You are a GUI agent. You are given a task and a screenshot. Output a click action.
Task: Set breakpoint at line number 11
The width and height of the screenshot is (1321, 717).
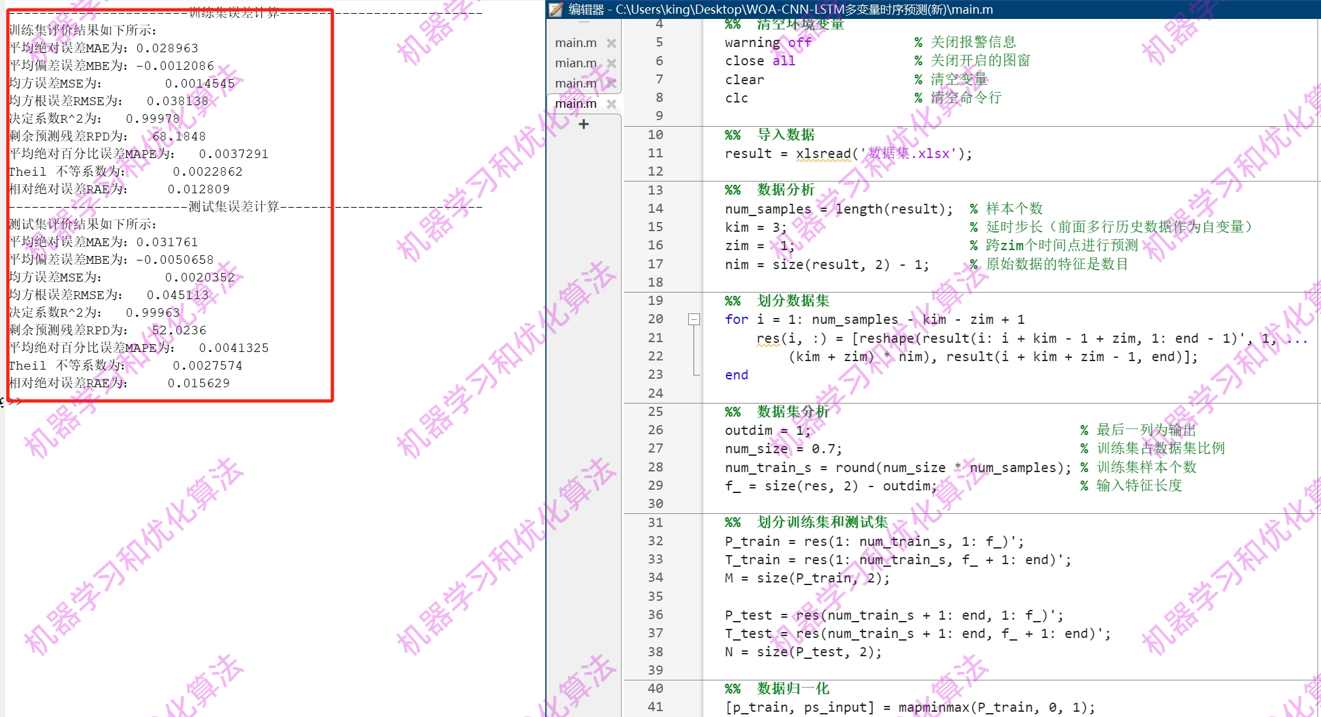tap(655, 153)
